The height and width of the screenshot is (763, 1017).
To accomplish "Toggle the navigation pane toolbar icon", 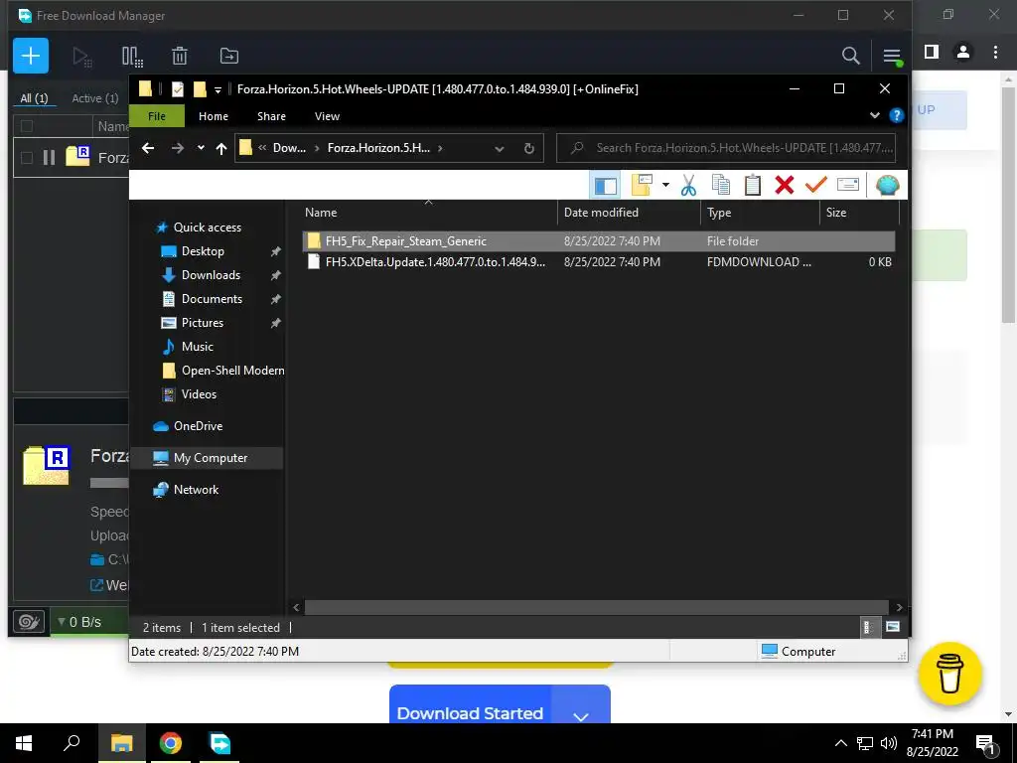I will click(x=605, y=186).
